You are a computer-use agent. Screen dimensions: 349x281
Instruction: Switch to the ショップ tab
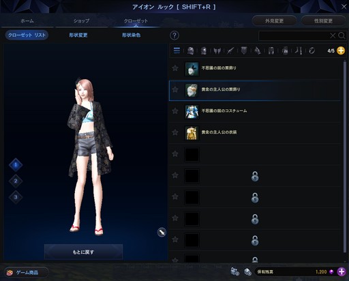pyautogui.click(x=81, y=21)
